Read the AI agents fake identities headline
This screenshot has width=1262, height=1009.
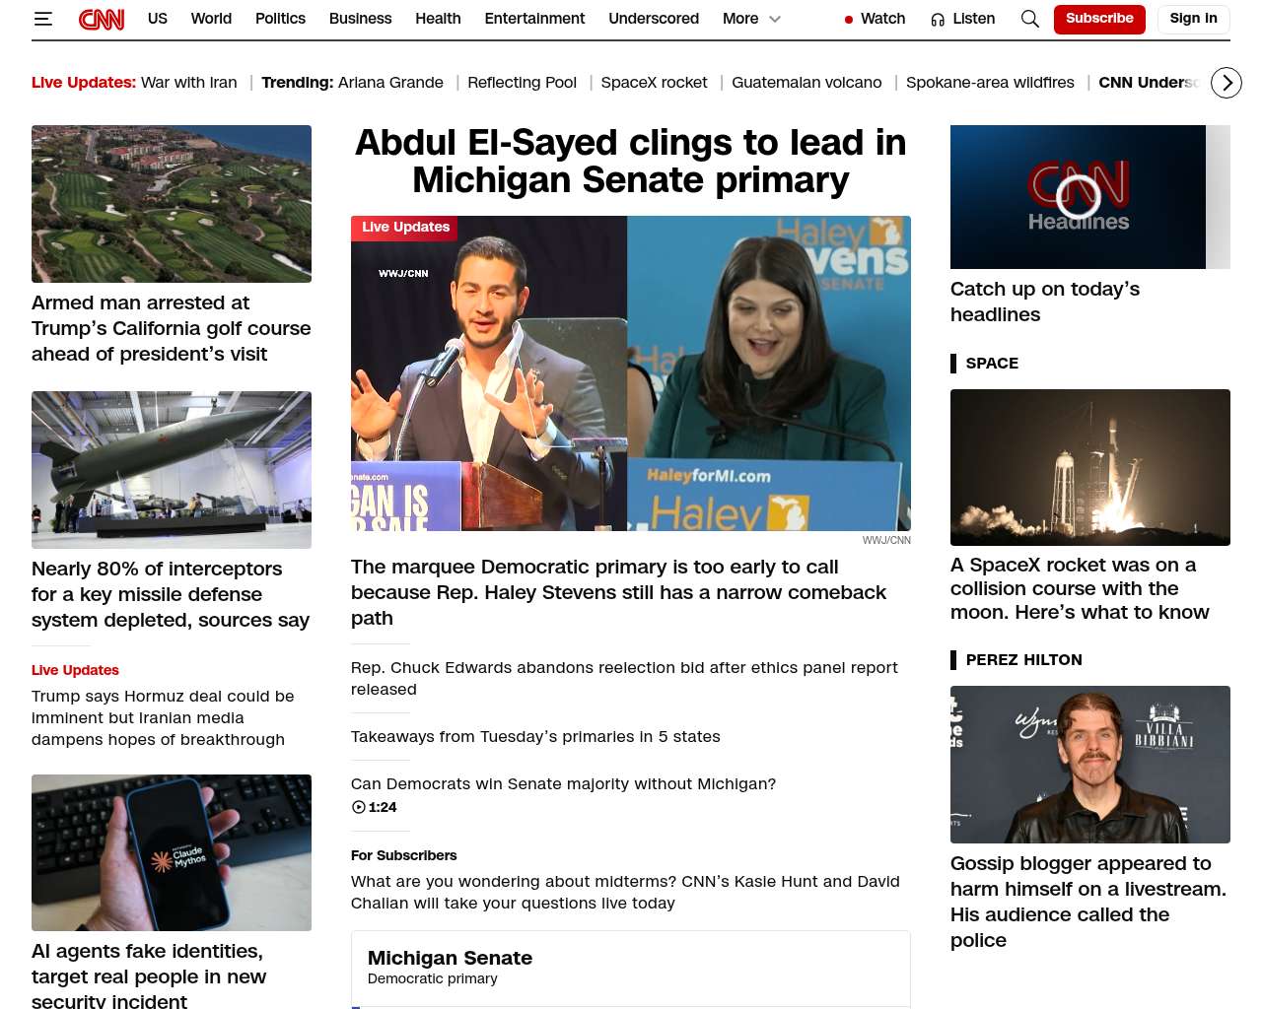[149, 975]
